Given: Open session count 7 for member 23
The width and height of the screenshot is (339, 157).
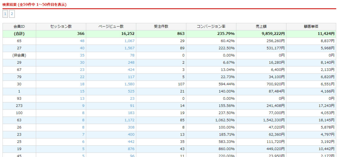Looking at the screenshot, I should click(x=83, y=135).
